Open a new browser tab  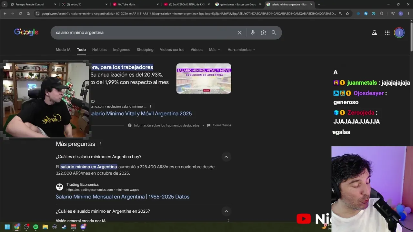319,5
